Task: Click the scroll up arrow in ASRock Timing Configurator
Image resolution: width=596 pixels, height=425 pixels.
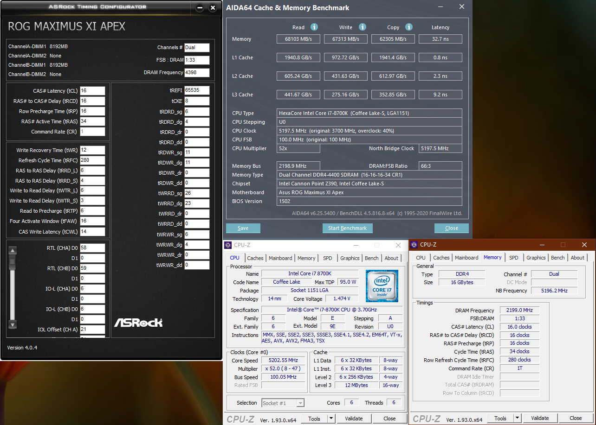Action: pyautogui.click(x=13, y=251)
